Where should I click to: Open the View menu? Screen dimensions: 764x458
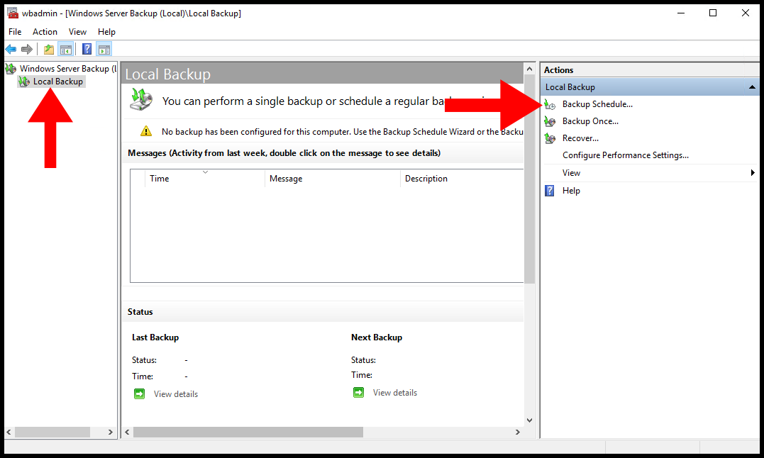click(77, 31)
